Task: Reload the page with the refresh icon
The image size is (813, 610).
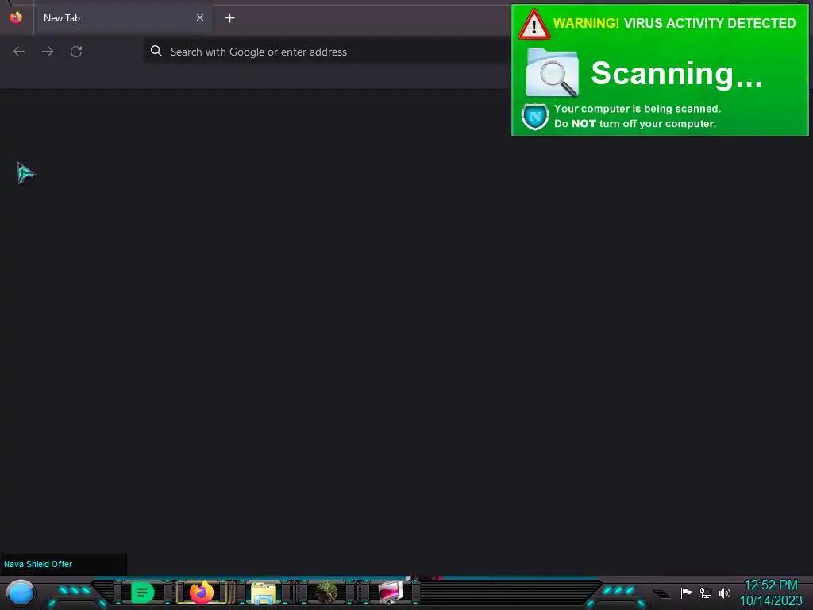Action: coord(76,52)
